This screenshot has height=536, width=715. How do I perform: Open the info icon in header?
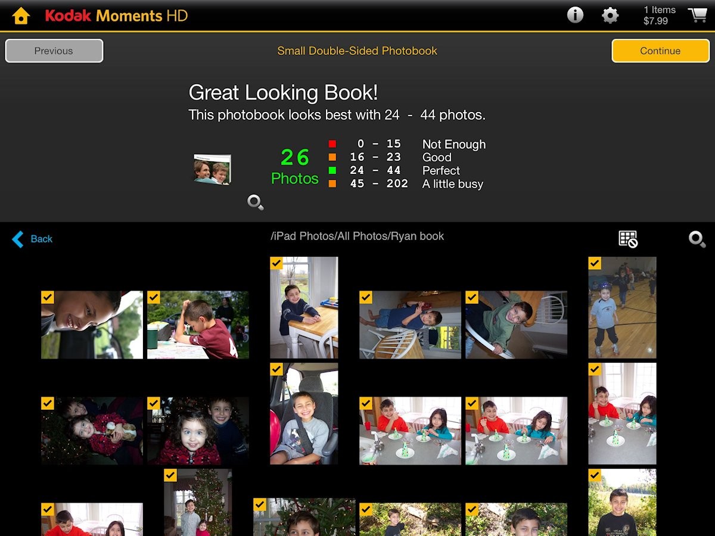tap(575, 15)
